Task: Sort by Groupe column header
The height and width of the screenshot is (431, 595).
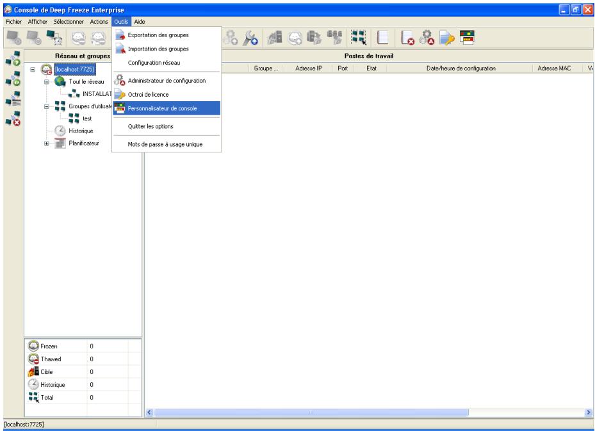Action: [266, 69]
